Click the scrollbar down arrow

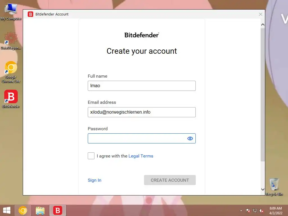[263, 189]
